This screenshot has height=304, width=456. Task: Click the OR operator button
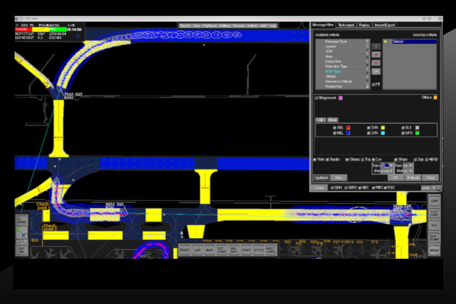[x=376, y=71]
